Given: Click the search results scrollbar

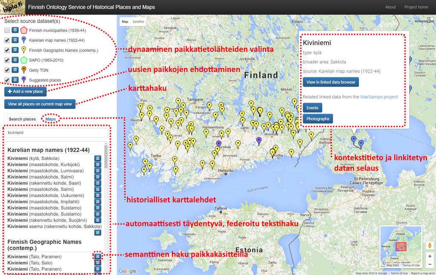Looking at the screenshot, I should coord(106,157).
